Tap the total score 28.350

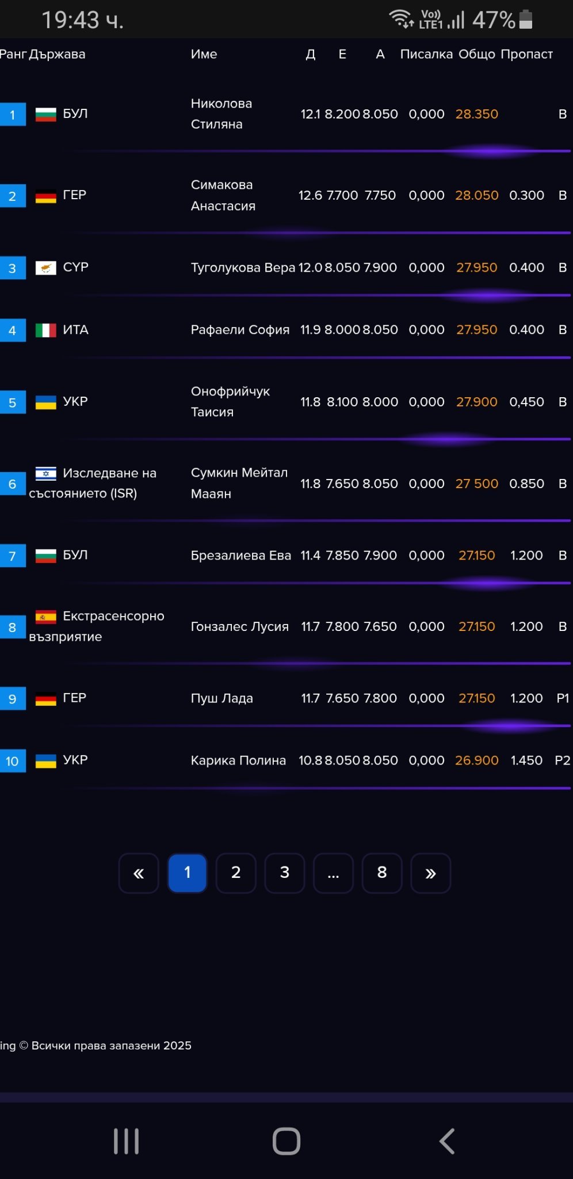(476, 114)
